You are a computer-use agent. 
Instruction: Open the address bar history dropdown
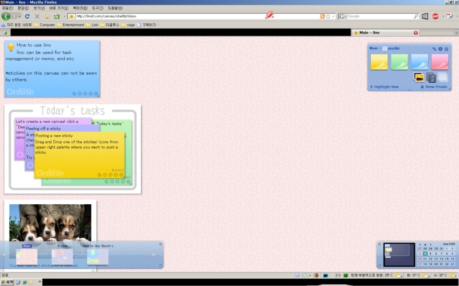pos(333,17)
